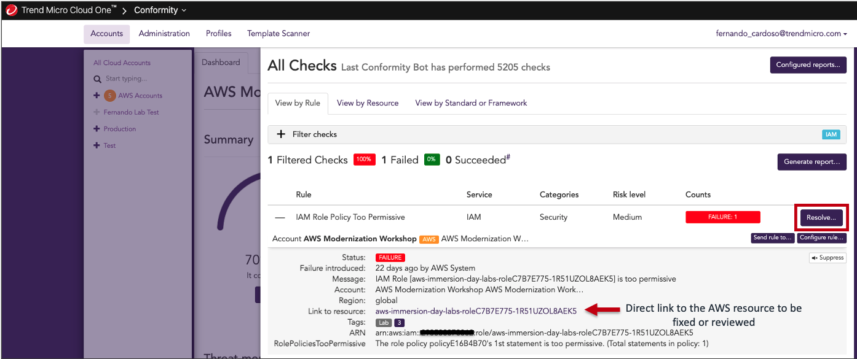This screenshot has height=359, width=857.
Task: Click the account search magnifier icon
Action: coord(97,79)
